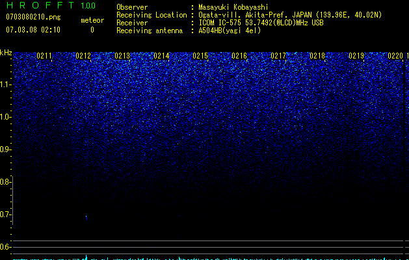Click the 0213 time marker
The width and height of the screenshot is (409, 260).
pos(122,56)
